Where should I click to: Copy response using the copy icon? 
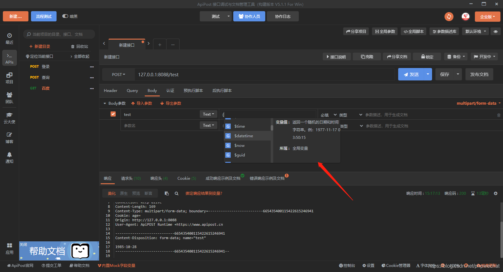[x=167, y=193]
